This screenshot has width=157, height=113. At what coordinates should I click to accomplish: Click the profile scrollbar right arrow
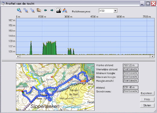coord(152,56)
